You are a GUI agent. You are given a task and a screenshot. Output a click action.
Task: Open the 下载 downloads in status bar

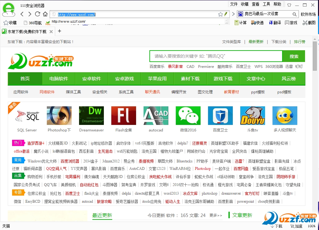(276, 226)
